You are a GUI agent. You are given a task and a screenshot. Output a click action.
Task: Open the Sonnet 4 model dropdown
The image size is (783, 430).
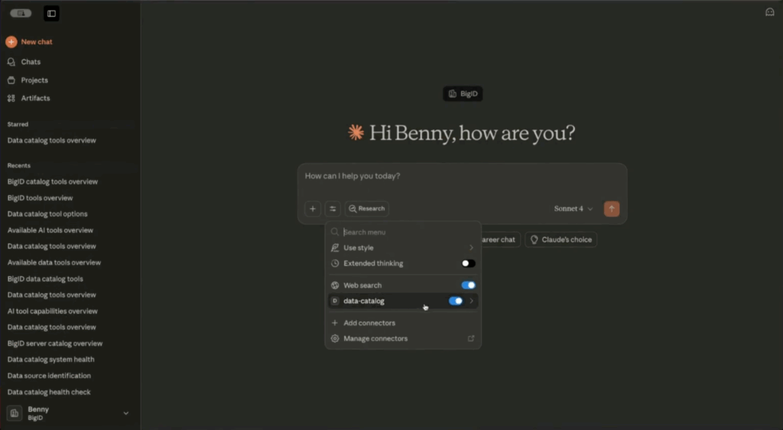(x=573, y=209)
